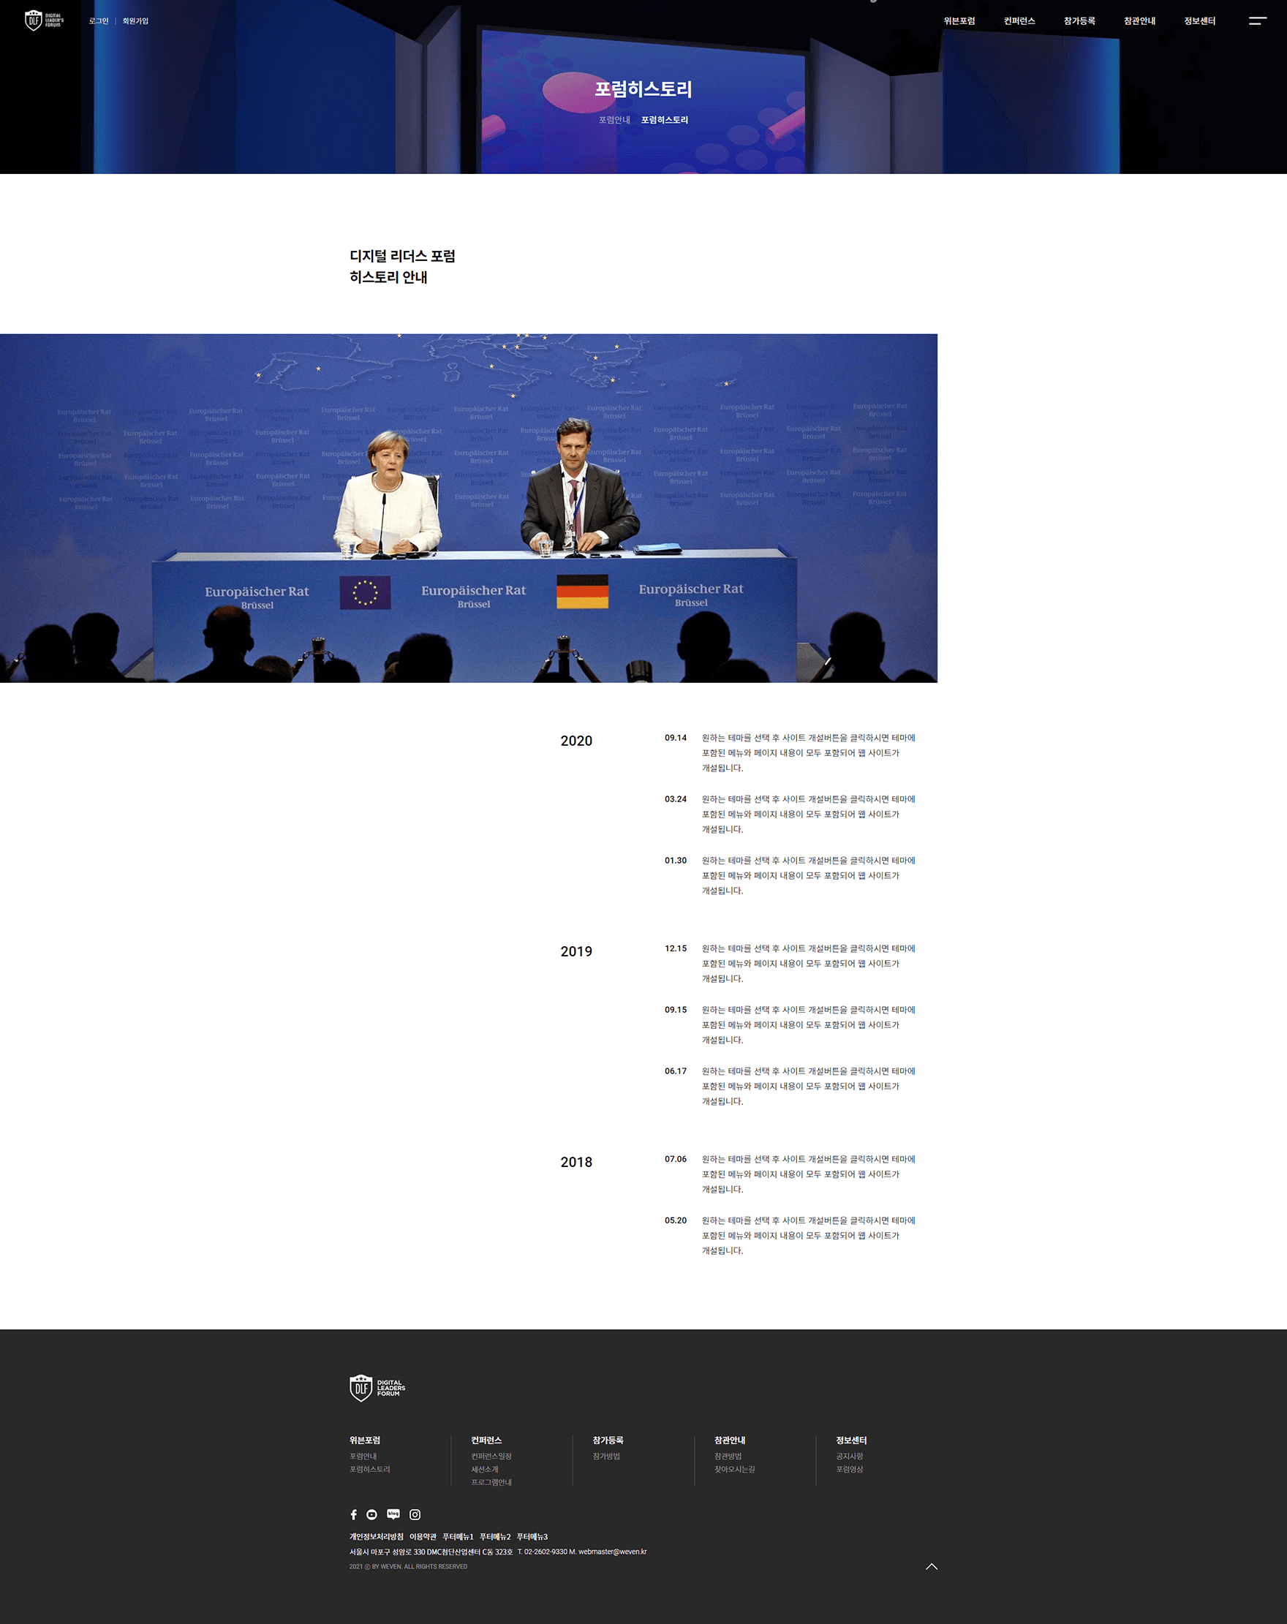Open footer link 프로그램안내
Screen dimensions: 1287x1624
(x=491, y=1482)
